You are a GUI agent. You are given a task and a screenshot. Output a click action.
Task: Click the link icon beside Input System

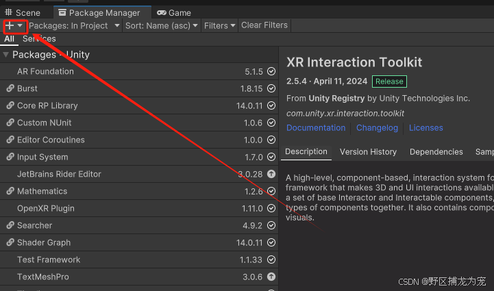(10, 157)
